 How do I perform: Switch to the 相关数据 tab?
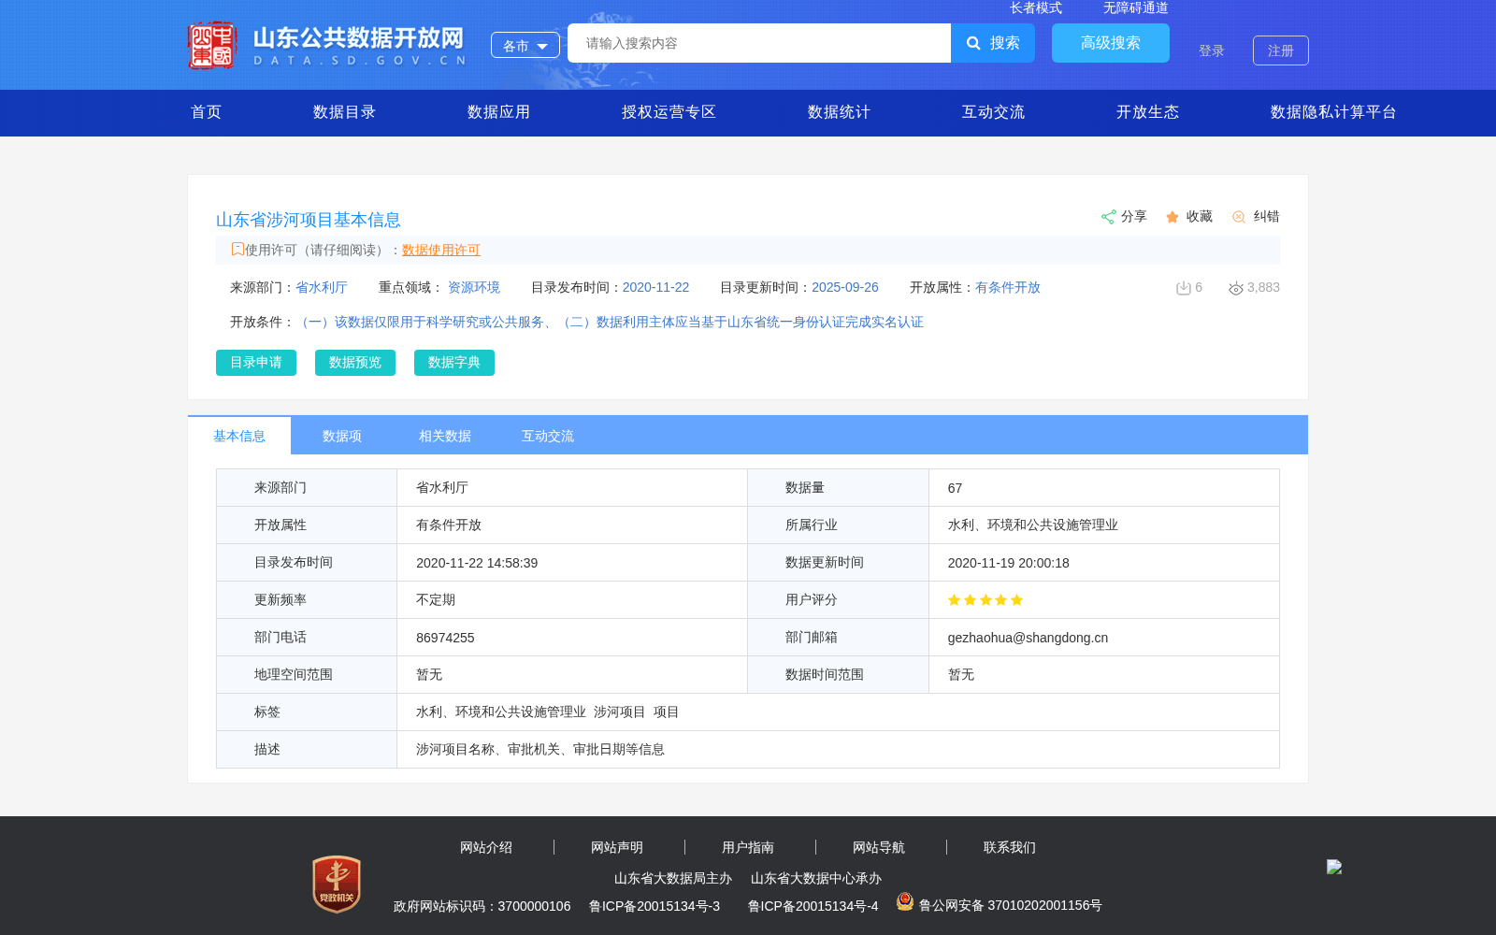pyautogui.click(x=445, y=436)
